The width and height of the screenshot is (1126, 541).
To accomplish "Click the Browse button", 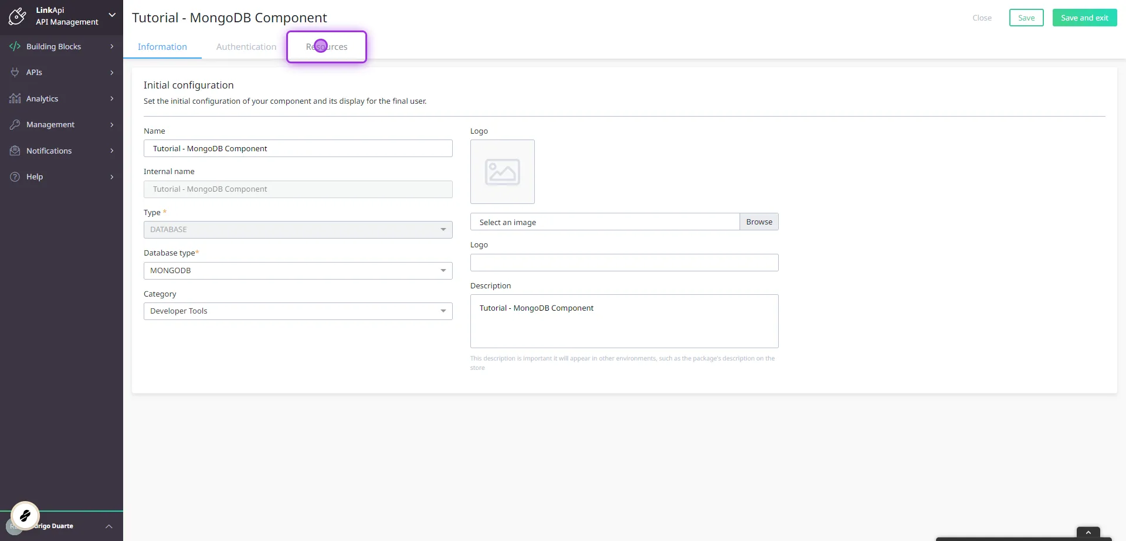I will tap(759, 222).
